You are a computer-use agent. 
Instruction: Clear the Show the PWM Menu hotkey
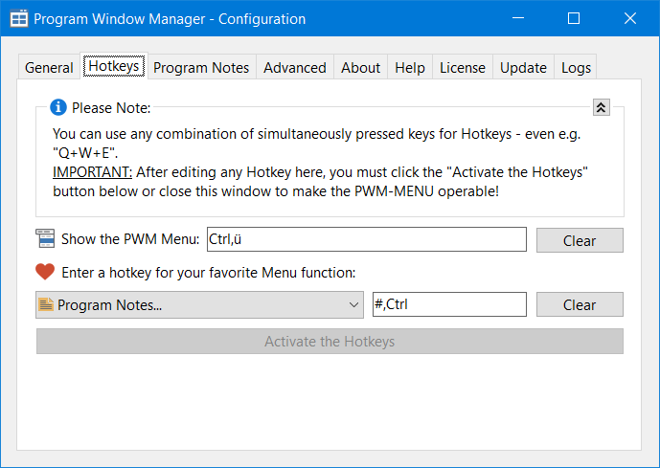click(x=580, y=240)
